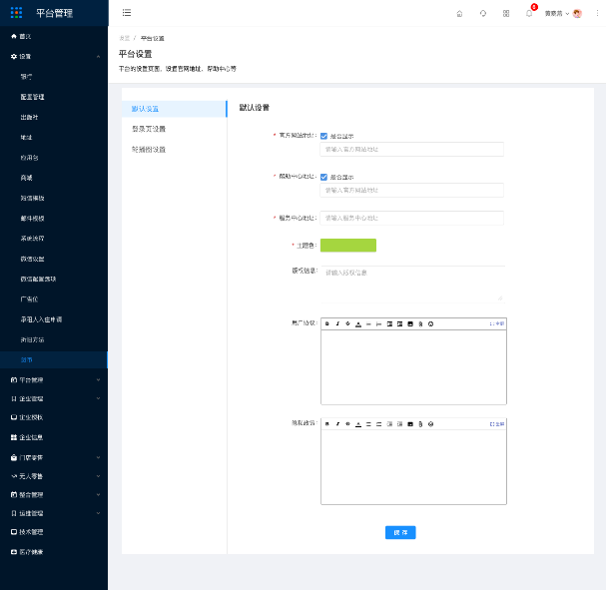Toggle 是否显示 checkbox for the 官方网站地址 field
This screenshot has width=606, height=590.
323,136
